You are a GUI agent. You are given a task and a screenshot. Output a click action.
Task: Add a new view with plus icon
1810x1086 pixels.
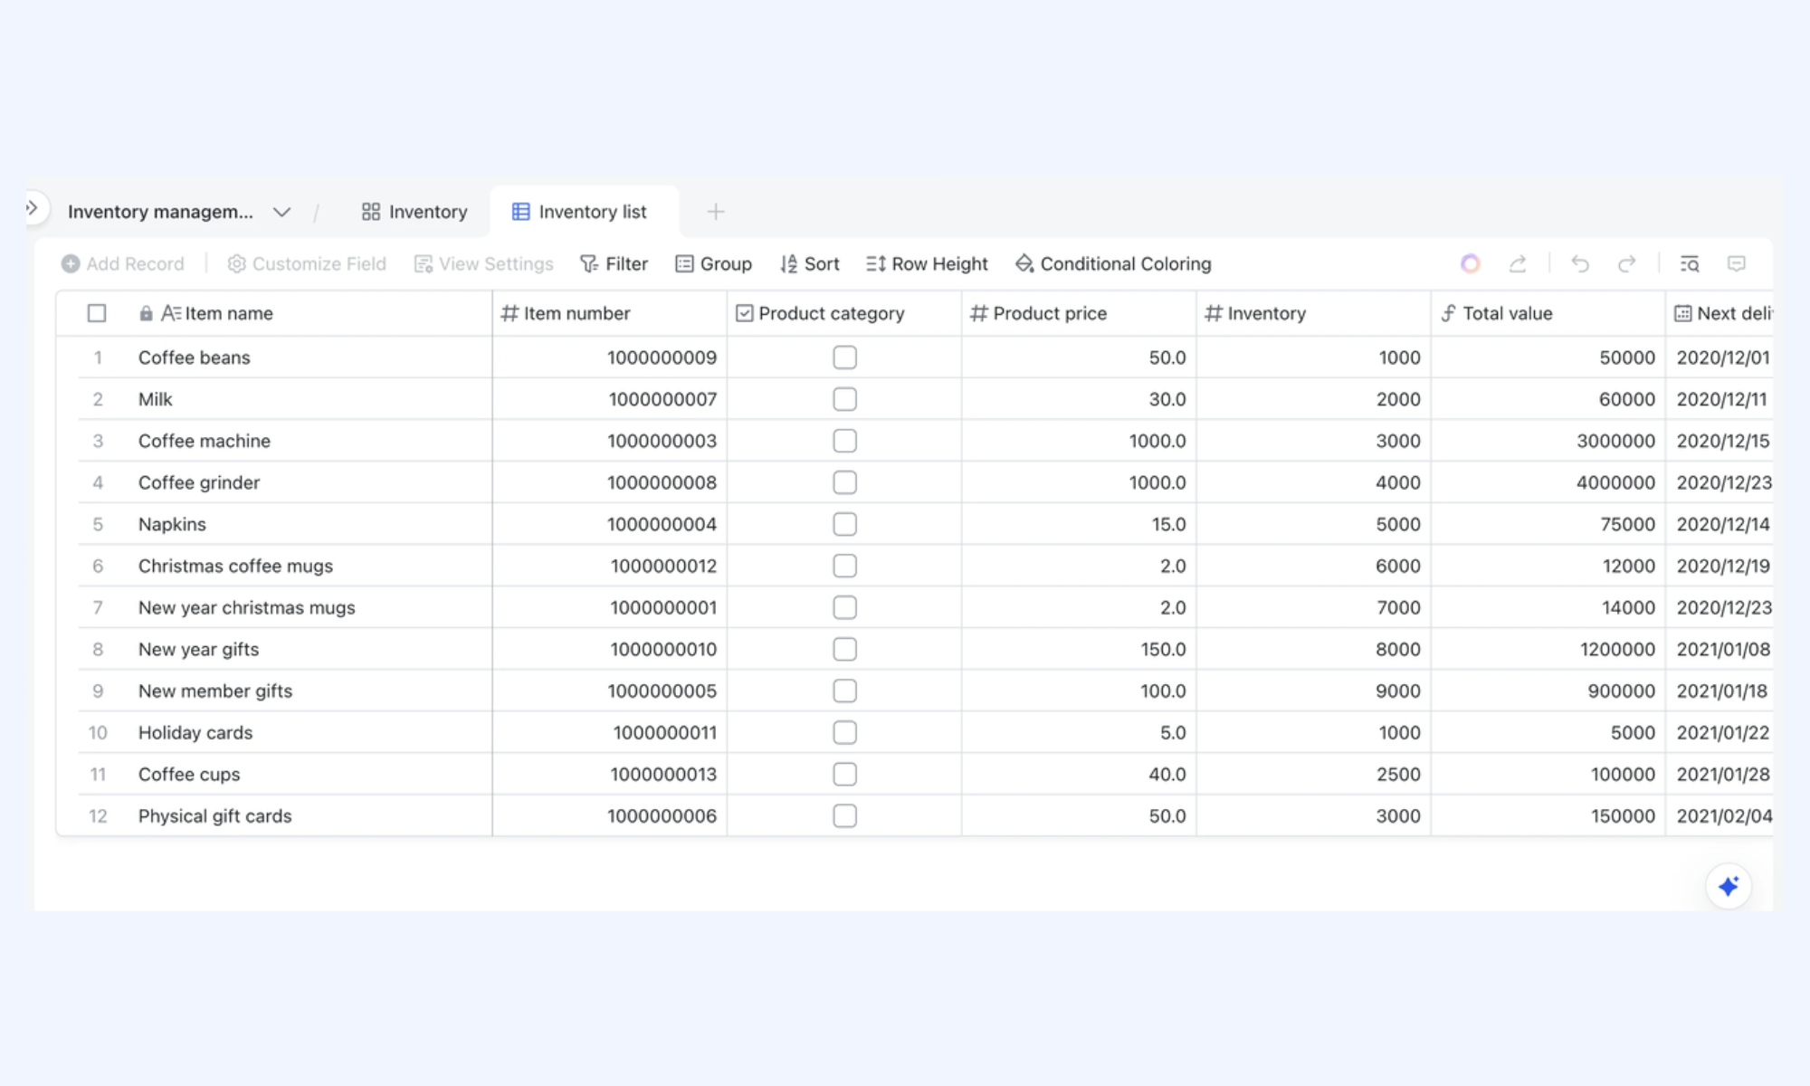tap(715, 212)
